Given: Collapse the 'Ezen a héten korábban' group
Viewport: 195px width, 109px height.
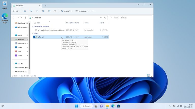Looking at the screenshot, I should point(32,26).
